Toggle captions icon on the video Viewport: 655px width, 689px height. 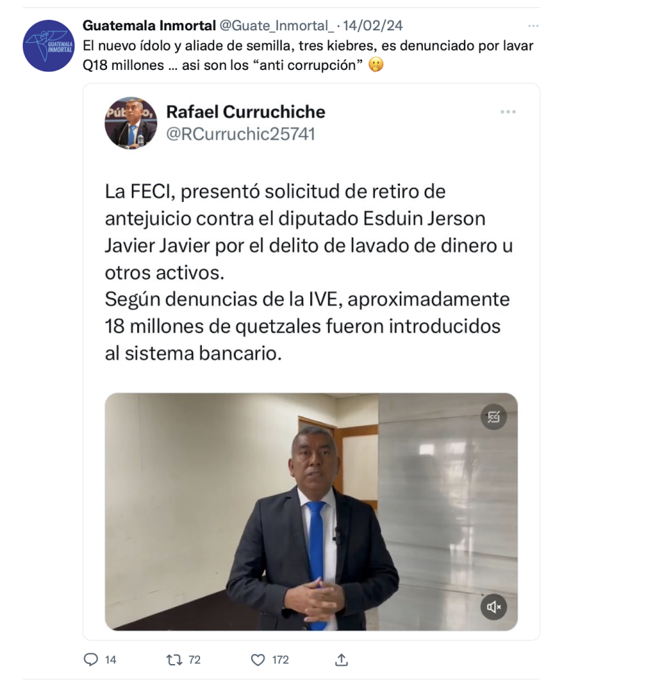click(x=493, y=416)
